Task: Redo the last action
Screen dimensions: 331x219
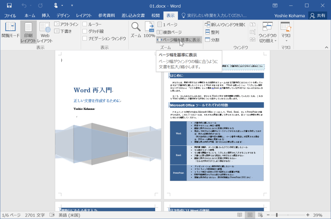Action: [40, 6]
